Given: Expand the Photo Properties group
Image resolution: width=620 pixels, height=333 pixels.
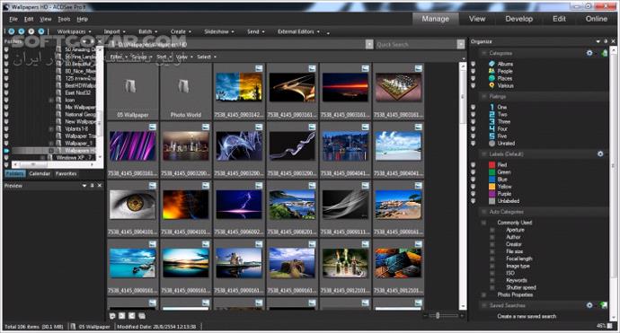Looking at the screenshot, I should tap(484, 294).
